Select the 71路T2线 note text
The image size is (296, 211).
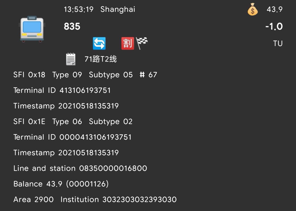(101, 59)
